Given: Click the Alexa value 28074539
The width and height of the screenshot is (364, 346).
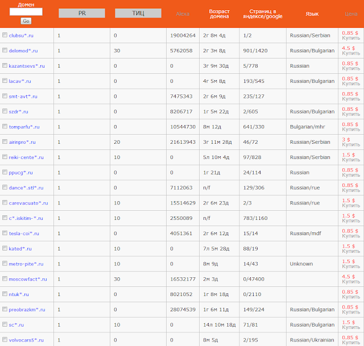Looking at the screenshot, I should tap(183, 310).
